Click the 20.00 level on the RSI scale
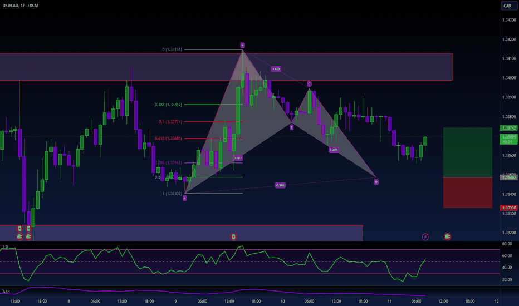519x306 pixels. [507, 279]
